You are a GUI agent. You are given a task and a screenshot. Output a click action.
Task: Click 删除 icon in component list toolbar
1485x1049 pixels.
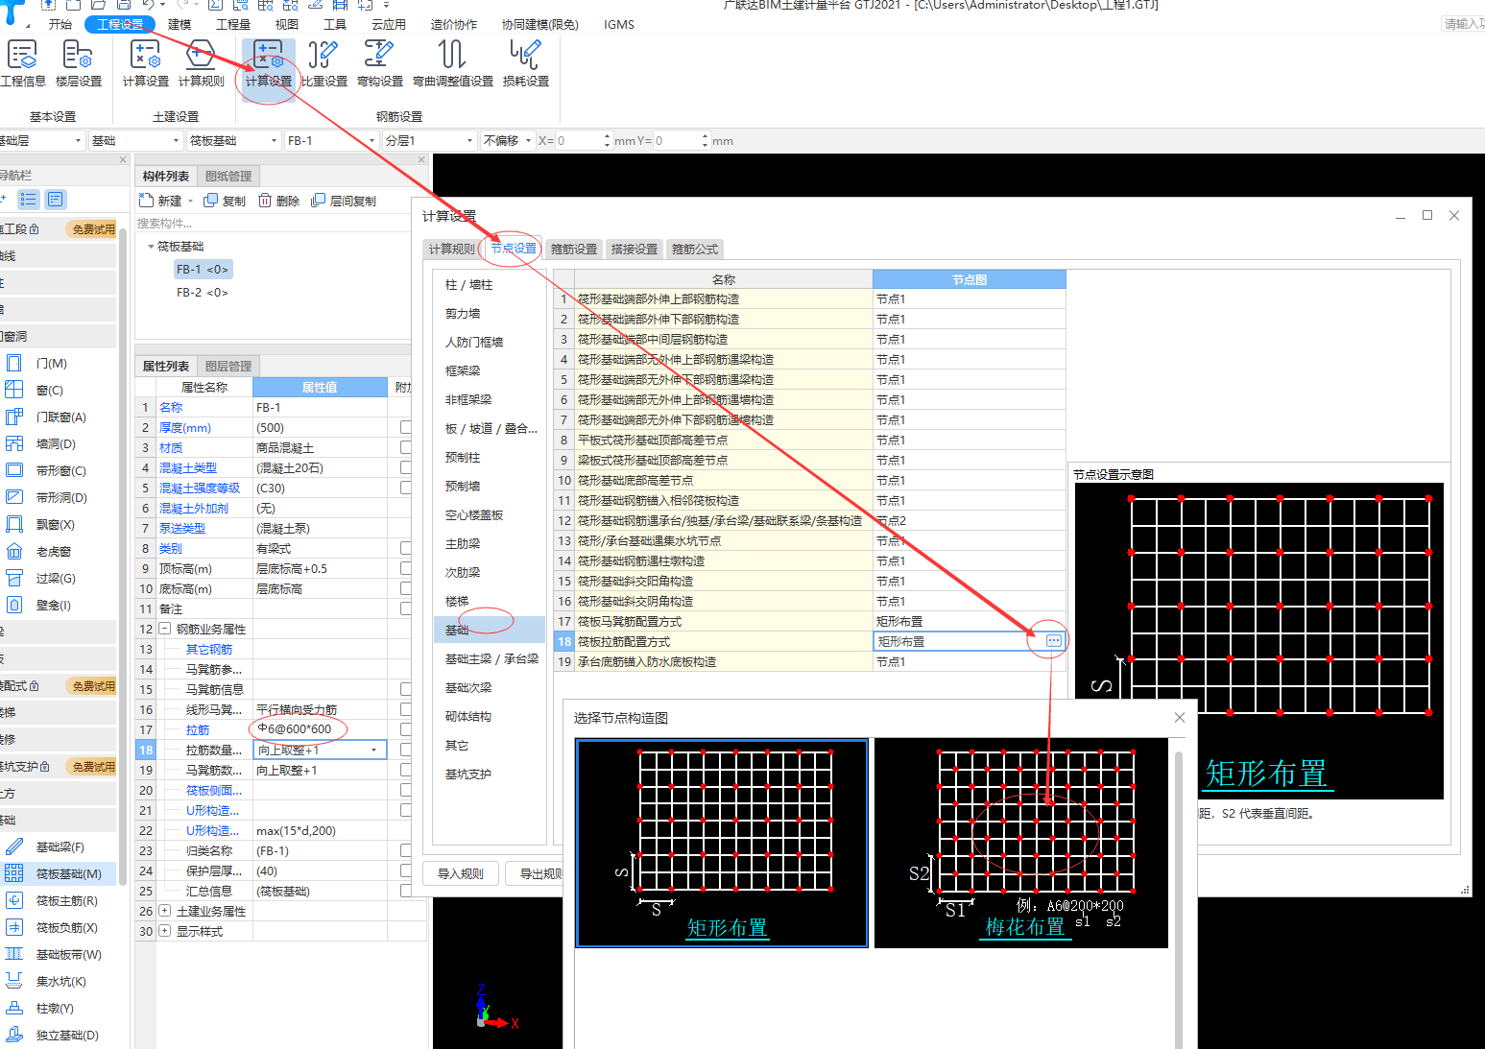click(x=278, y=201)
